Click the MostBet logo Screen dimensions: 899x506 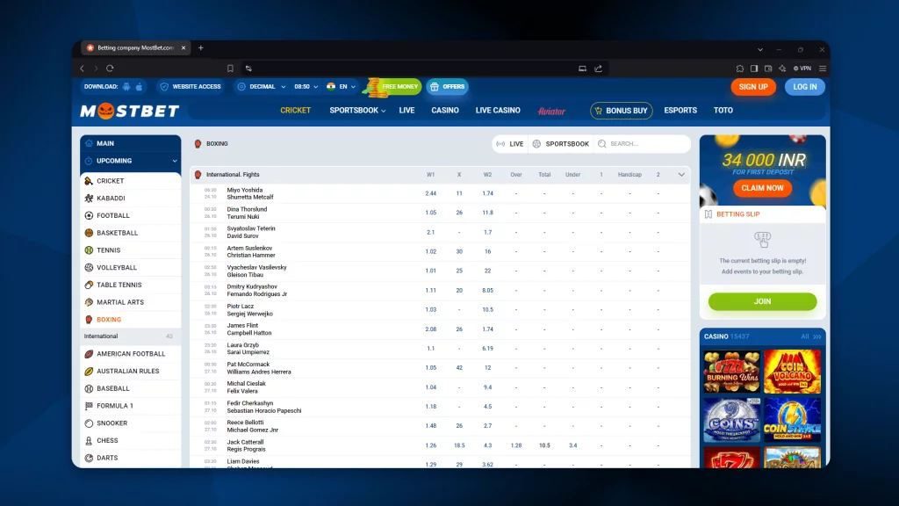[130, 111]
